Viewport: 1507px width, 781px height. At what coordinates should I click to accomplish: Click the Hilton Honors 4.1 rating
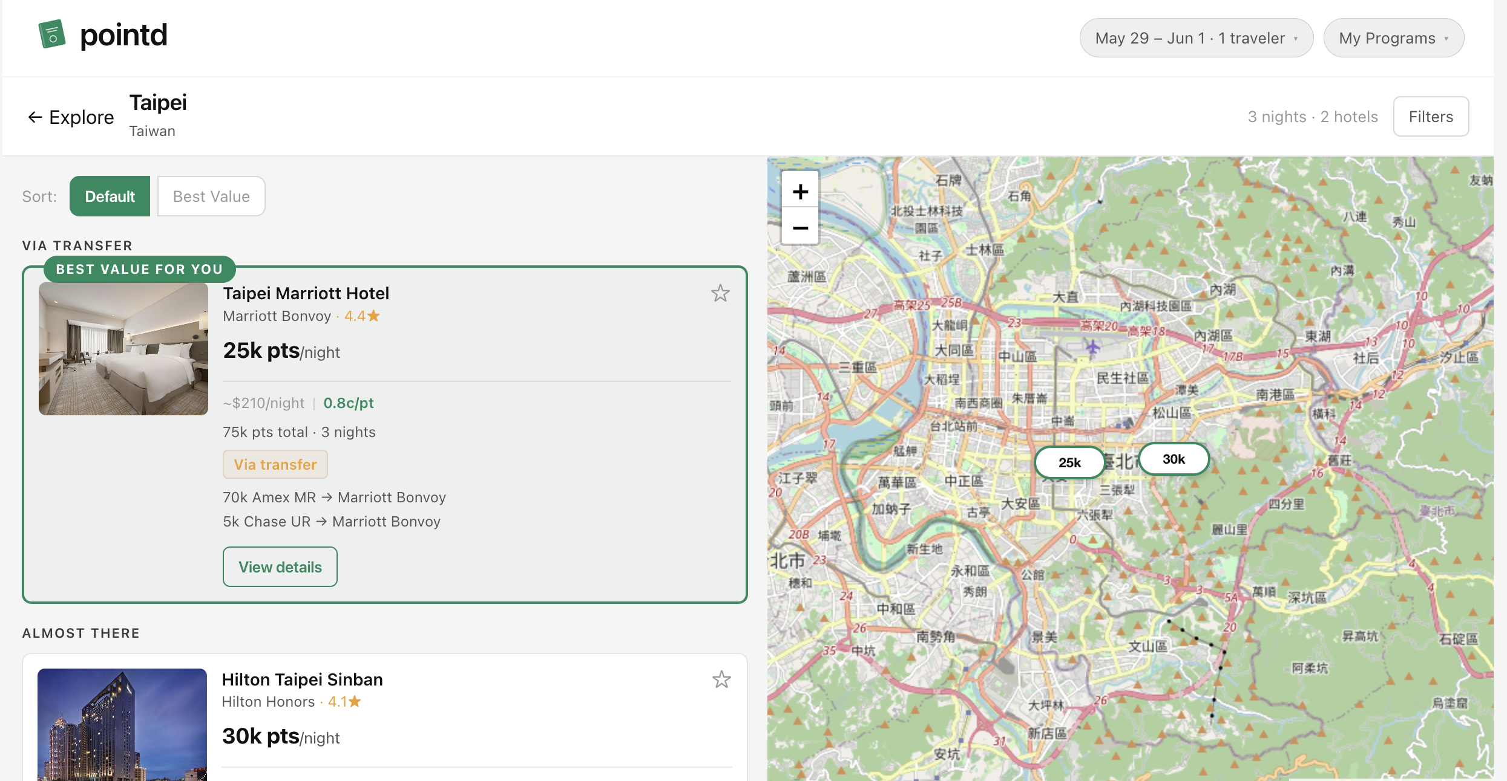tap(291, 702)
